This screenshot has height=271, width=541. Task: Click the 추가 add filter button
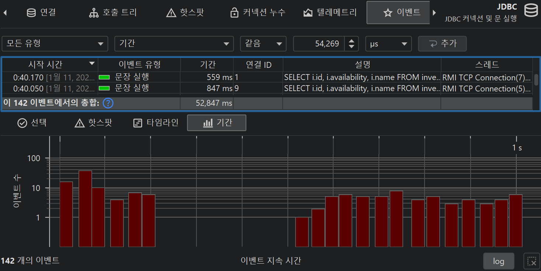(442, 44)
